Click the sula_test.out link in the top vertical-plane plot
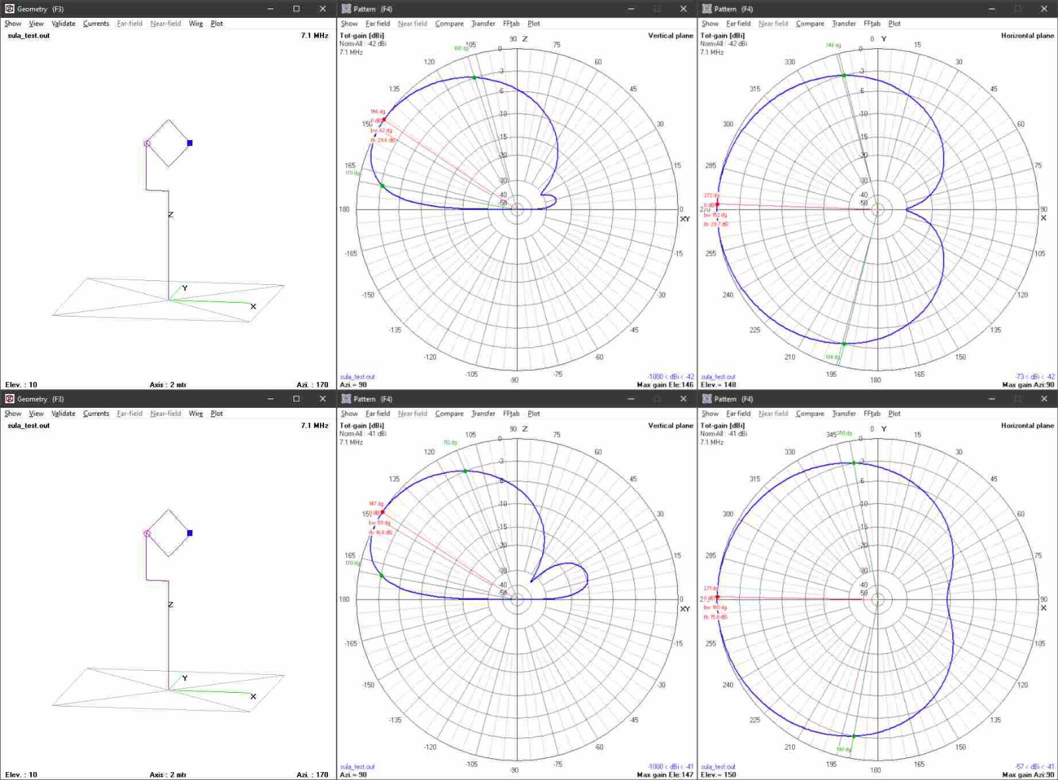 [357, 377]
